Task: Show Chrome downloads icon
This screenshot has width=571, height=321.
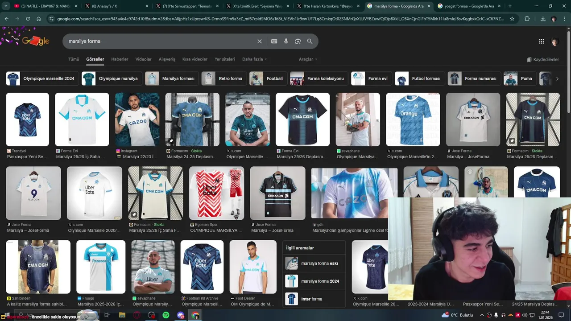Action: coord(543,19)
